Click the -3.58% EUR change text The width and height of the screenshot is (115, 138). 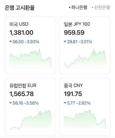32,103
